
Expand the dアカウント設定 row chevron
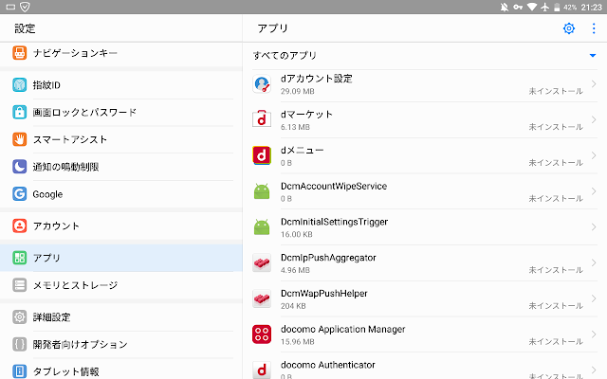[x=594, y=84]
